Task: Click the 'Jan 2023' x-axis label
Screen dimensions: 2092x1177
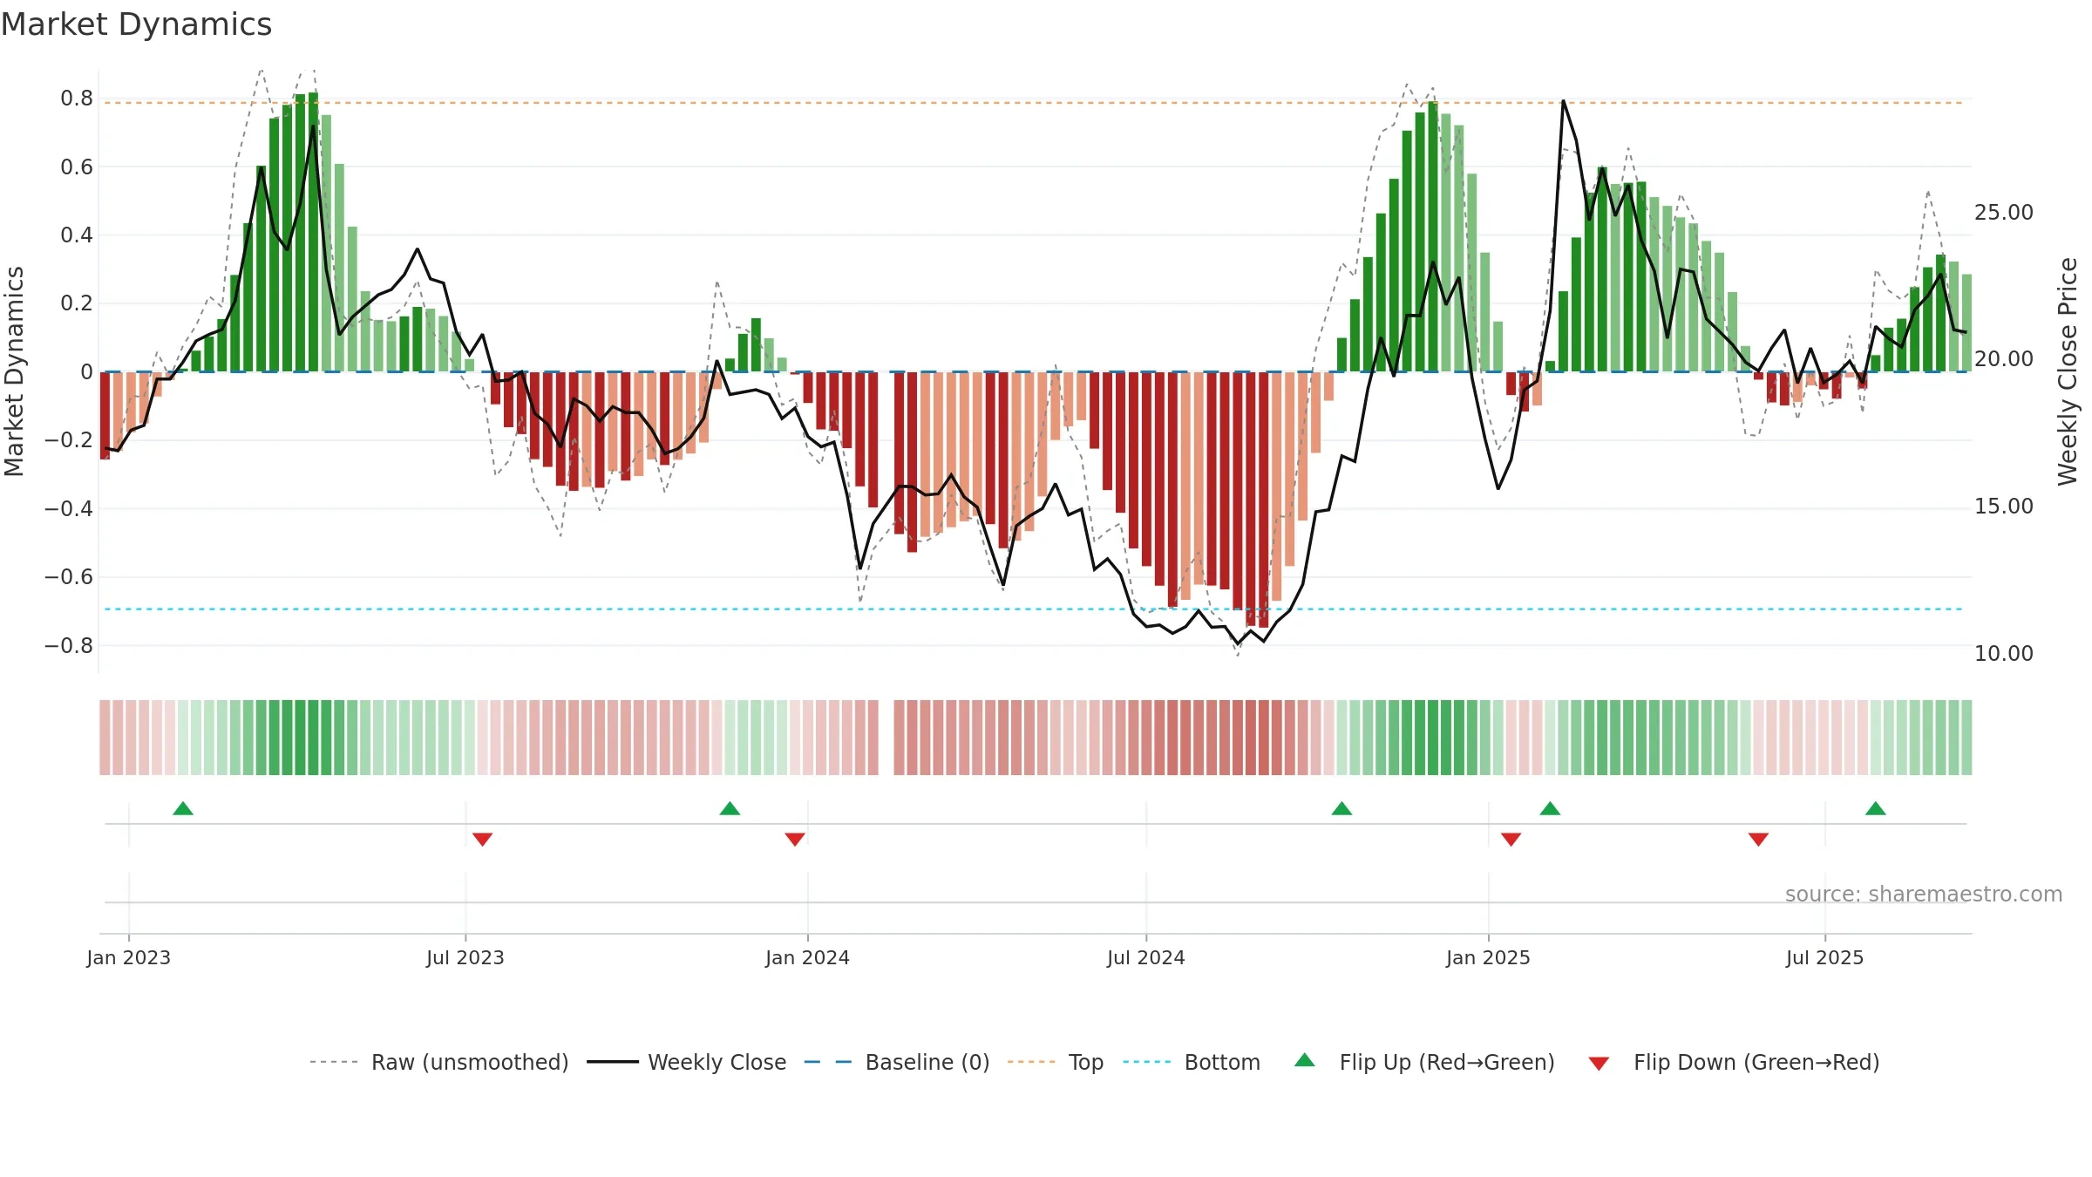Action: [129, 957]
